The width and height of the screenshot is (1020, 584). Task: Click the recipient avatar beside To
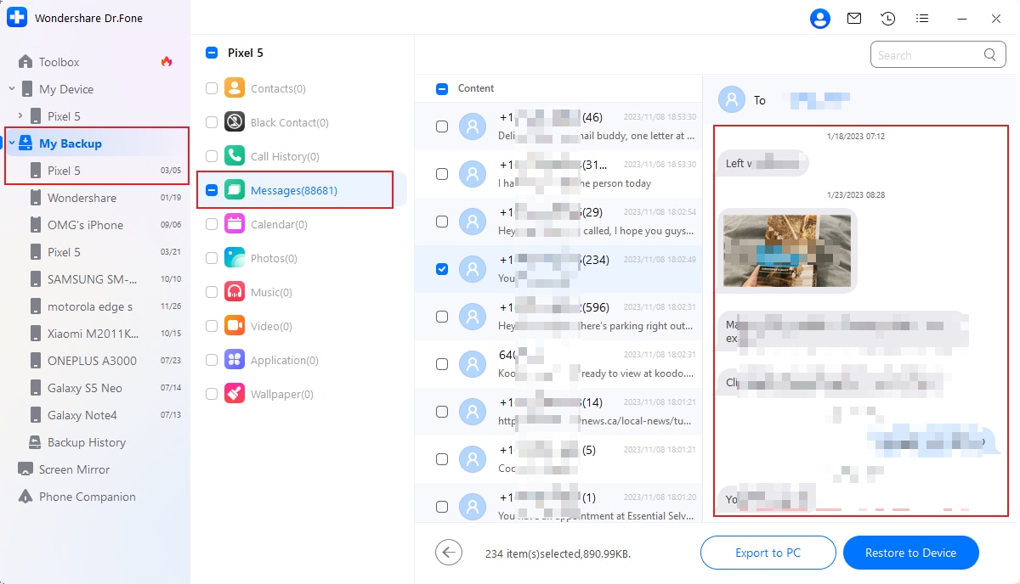click(x=732, y=99)
